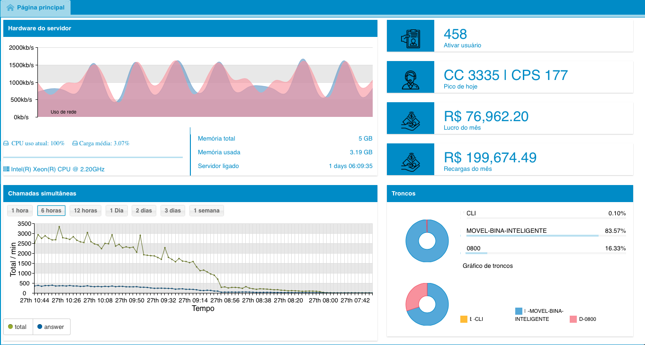Viewport: 645px width, 345px height.
Task: Click the Tempo axis title
Action: (203, 309)
